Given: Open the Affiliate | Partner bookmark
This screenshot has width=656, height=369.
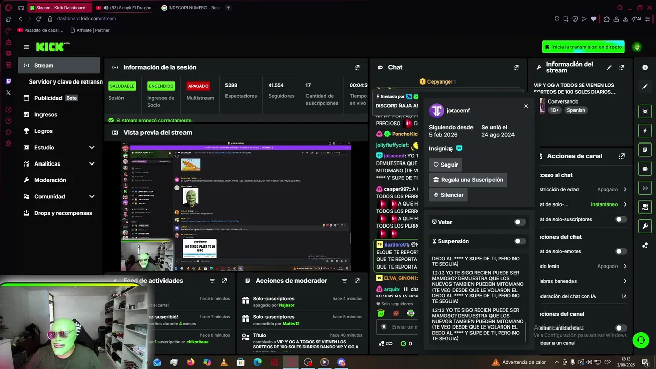Looking at the screenshot, I should tap(90, 30).
